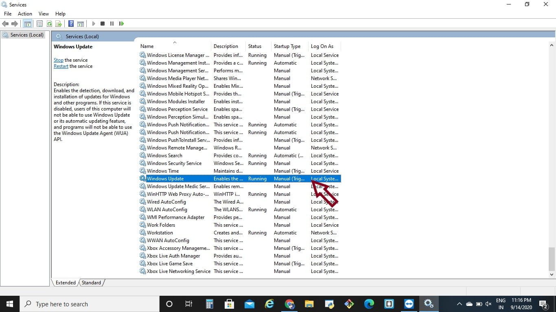Open Google Chrome from the taskbar
This screenshot has width=556, height=312.
coord(289,304)
